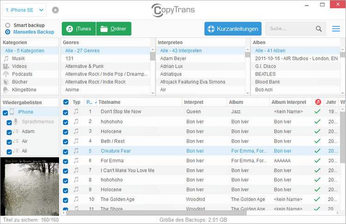Open the hamburger menu icon

tap(336, 29)
